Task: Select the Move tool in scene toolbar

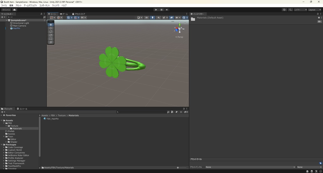Action: (51, 28)
